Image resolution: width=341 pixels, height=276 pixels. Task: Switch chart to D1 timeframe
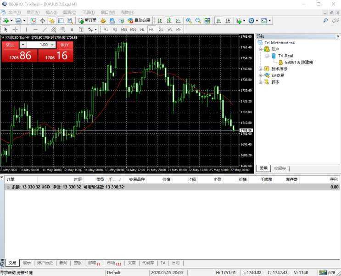tap(161, 29)
